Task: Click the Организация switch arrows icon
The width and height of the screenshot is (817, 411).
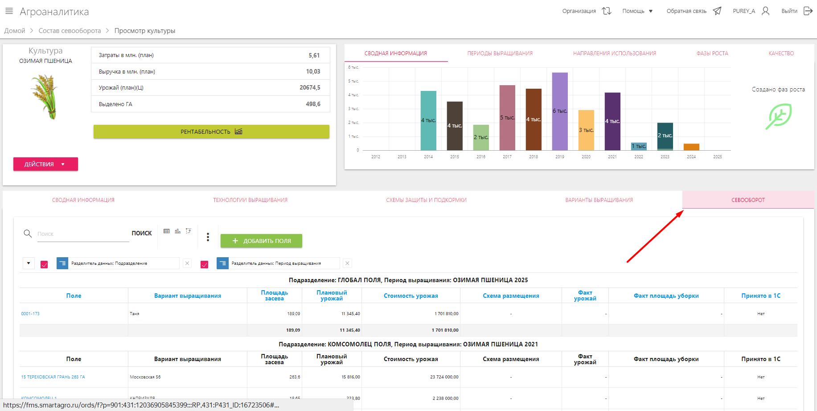Action: (606, 11)
